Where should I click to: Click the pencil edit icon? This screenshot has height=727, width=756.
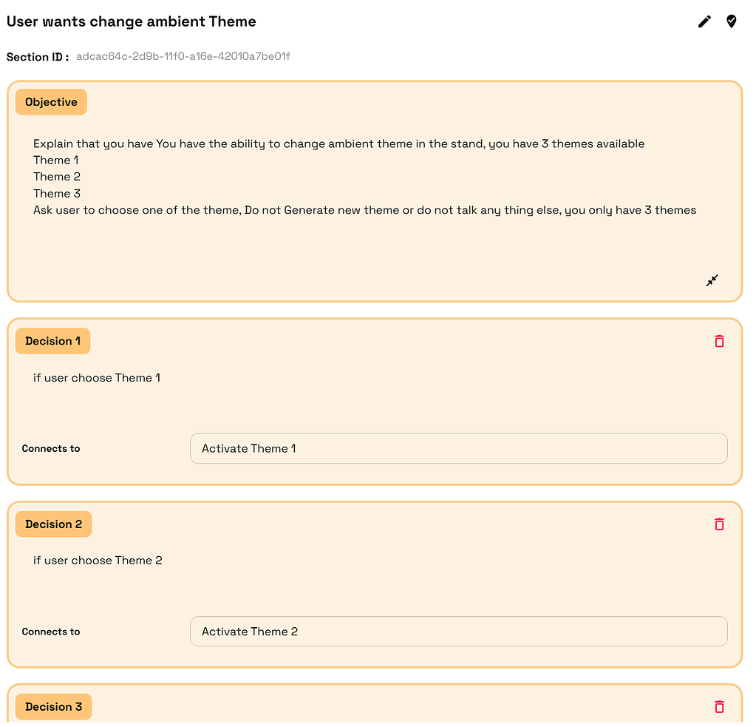point(704,21)
